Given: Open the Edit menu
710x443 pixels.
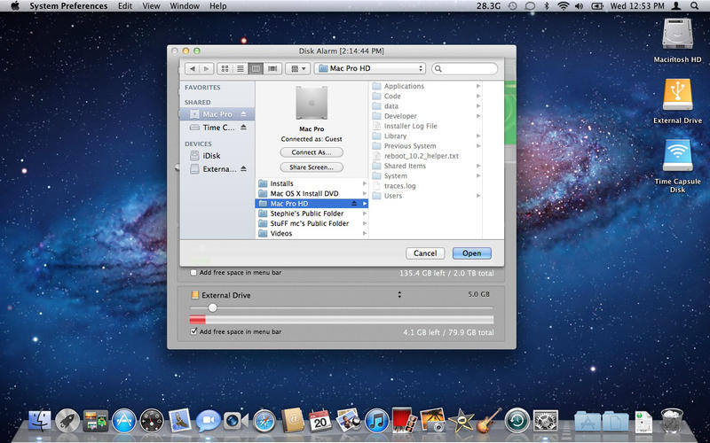Looking at the screenshot, I should tap(125, 6).
